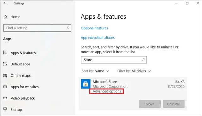Open the Filter by All drives dropdown
This screenshot has height=116, width=202.
pos(134,71)
